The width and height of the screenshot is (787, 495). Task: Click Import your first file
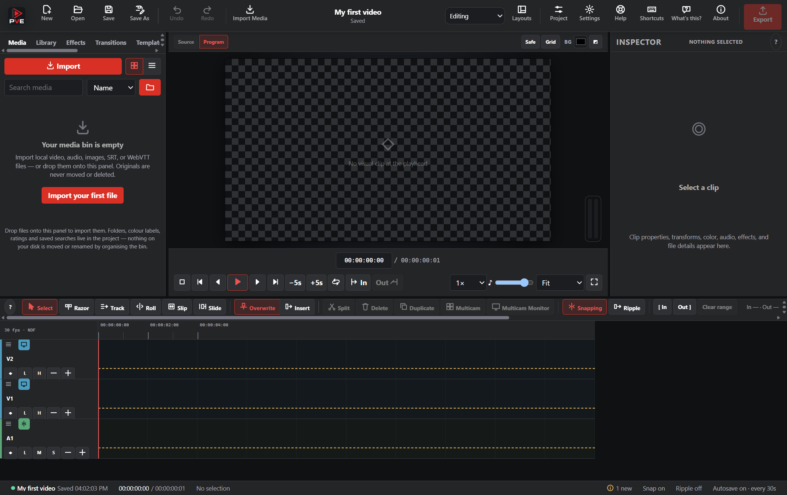(x=82, y=196)
